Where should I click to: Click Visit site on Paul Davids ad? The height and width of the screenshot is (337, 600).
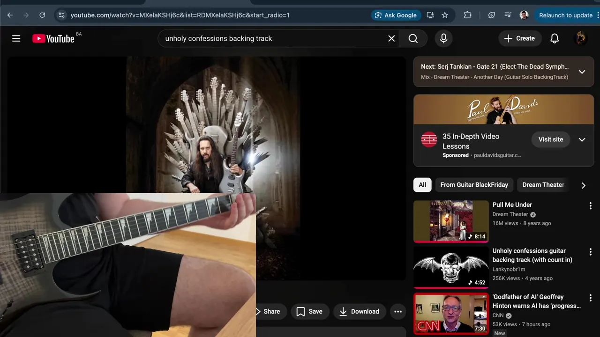551,139
